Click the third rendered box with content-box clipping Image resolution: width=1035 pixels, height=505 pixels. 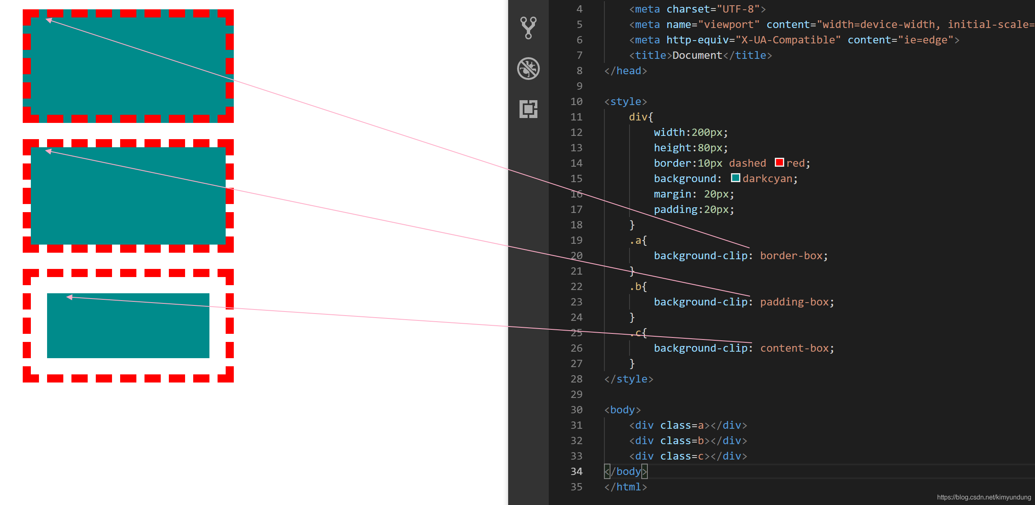128,326
